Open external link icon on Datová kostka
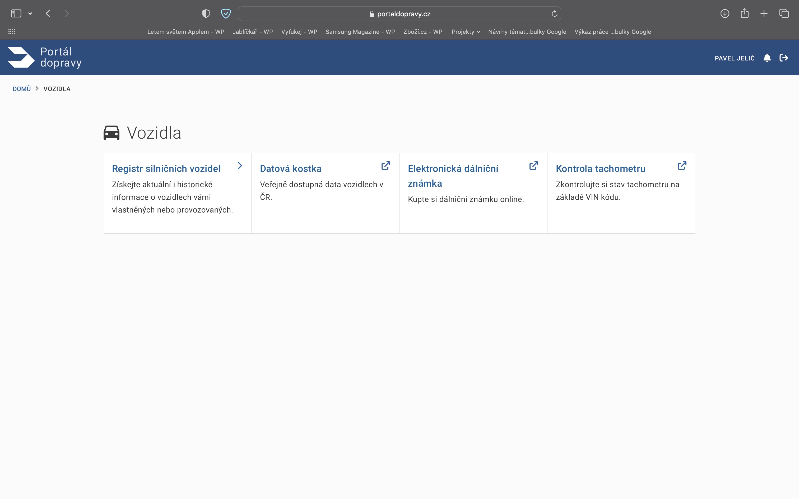Screen dimensions: 799x499 pos(385,166)
